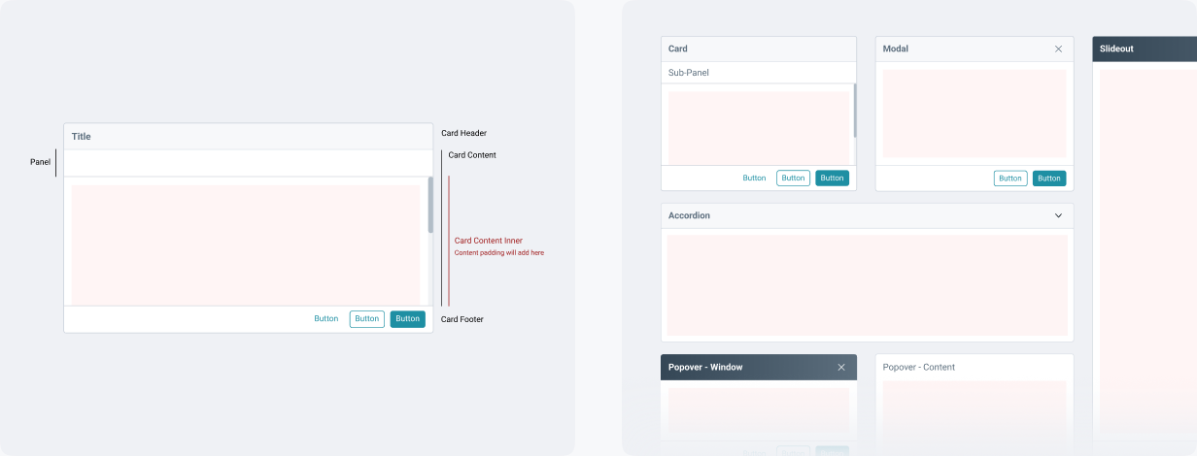
Task: Click the 'Slideout' header title
Action: [1116, 49]
